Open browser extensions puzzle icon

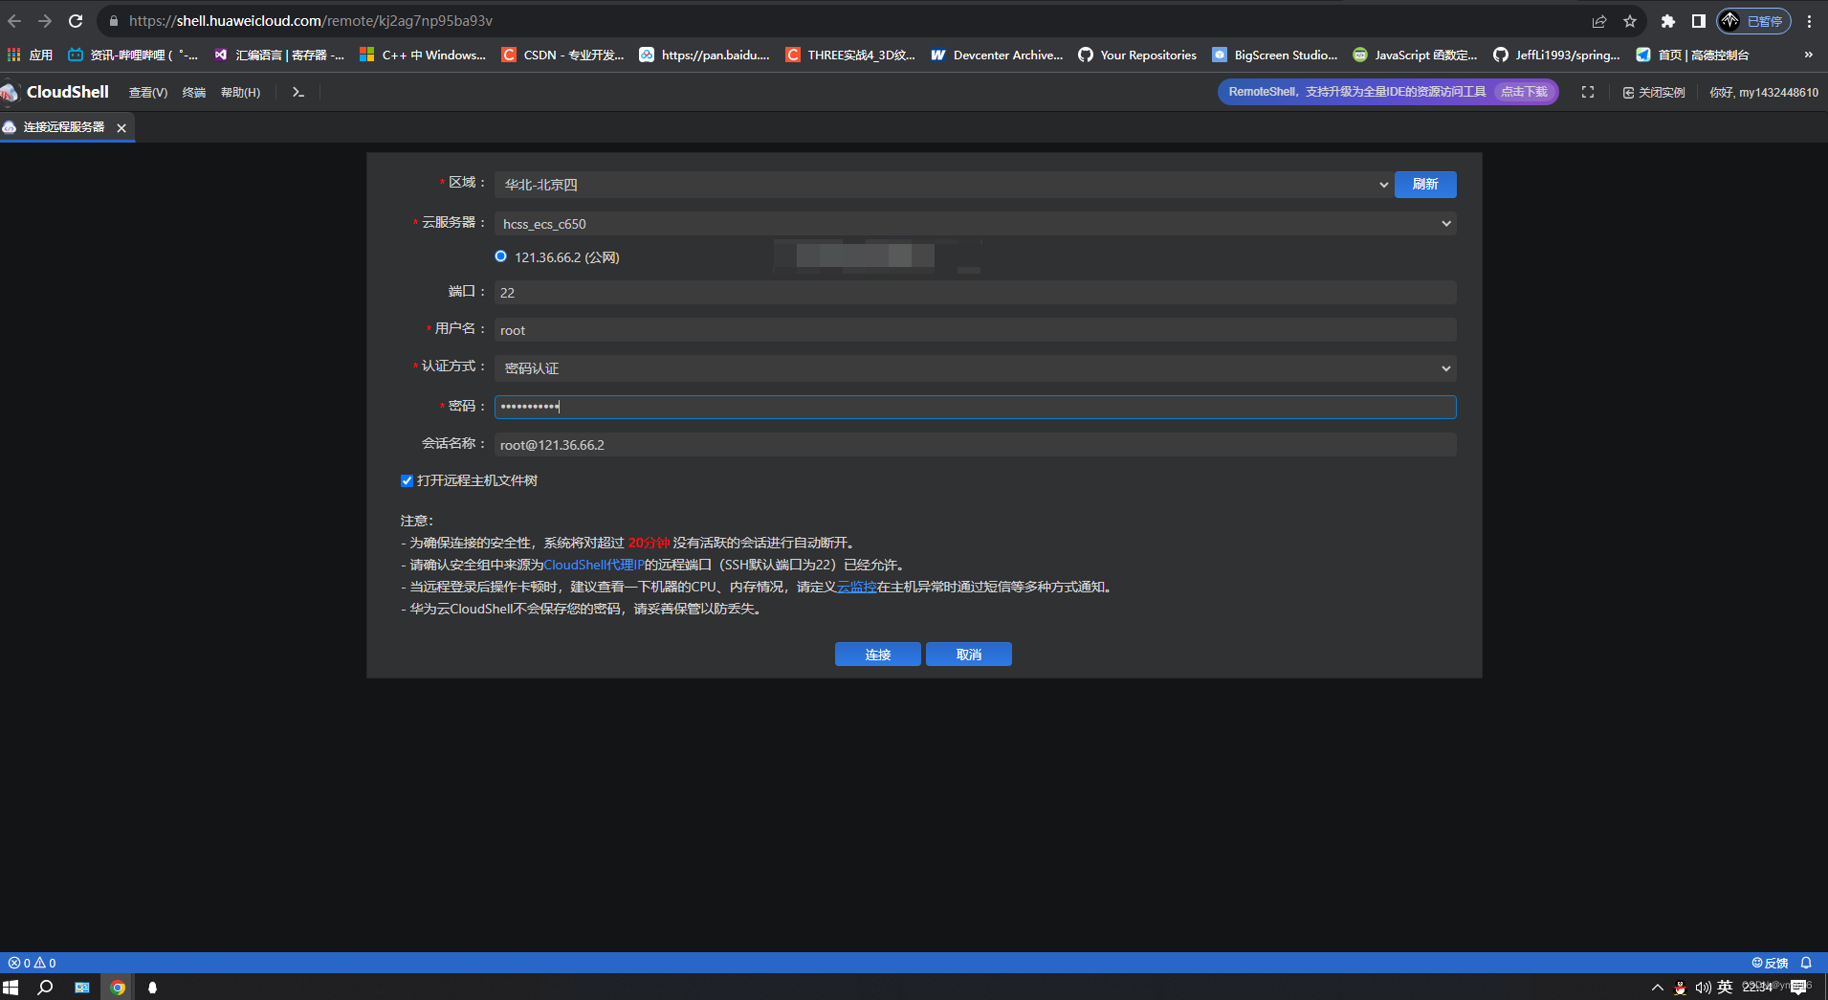1668,21
